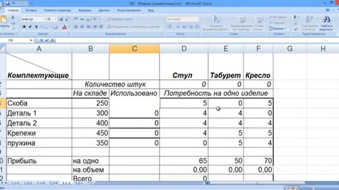The image size is (339, 190).
Task: Center text horizontally
Action: coord(82,27)
